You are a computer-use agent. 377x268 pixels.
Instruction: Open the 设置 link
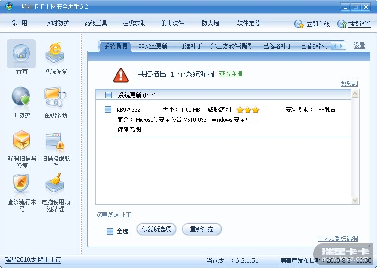coord(360,45)
